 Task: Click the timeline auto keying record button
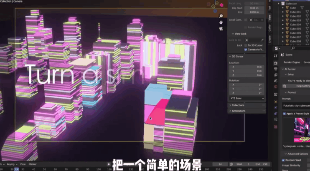(109, 164)
